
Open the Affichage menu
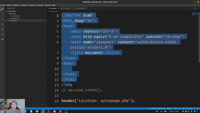click(24, 5)
